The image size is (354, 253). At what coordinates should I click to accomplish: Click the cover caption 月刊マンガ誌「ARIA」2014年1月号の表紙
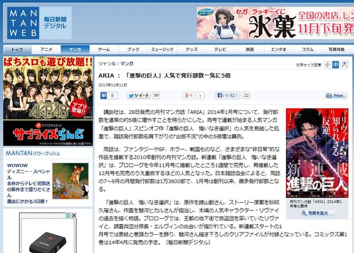click(316, 204)
